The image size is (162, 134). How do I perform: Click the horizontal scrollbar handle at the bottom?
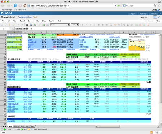(109, 126)
